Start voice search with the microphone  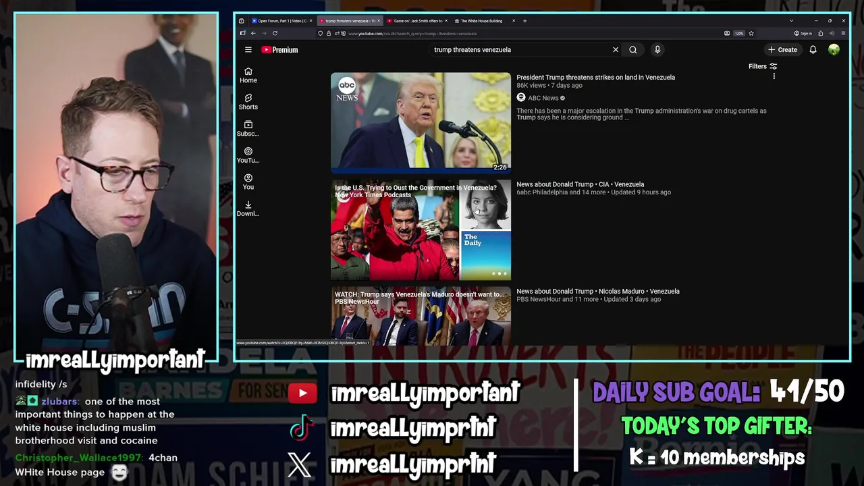coord(657,50)
